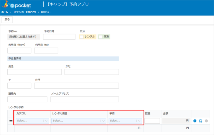This screenshot has width=214, height=135.
Task: Click the カテゴリ column header
Action: [x=21, y=113]
